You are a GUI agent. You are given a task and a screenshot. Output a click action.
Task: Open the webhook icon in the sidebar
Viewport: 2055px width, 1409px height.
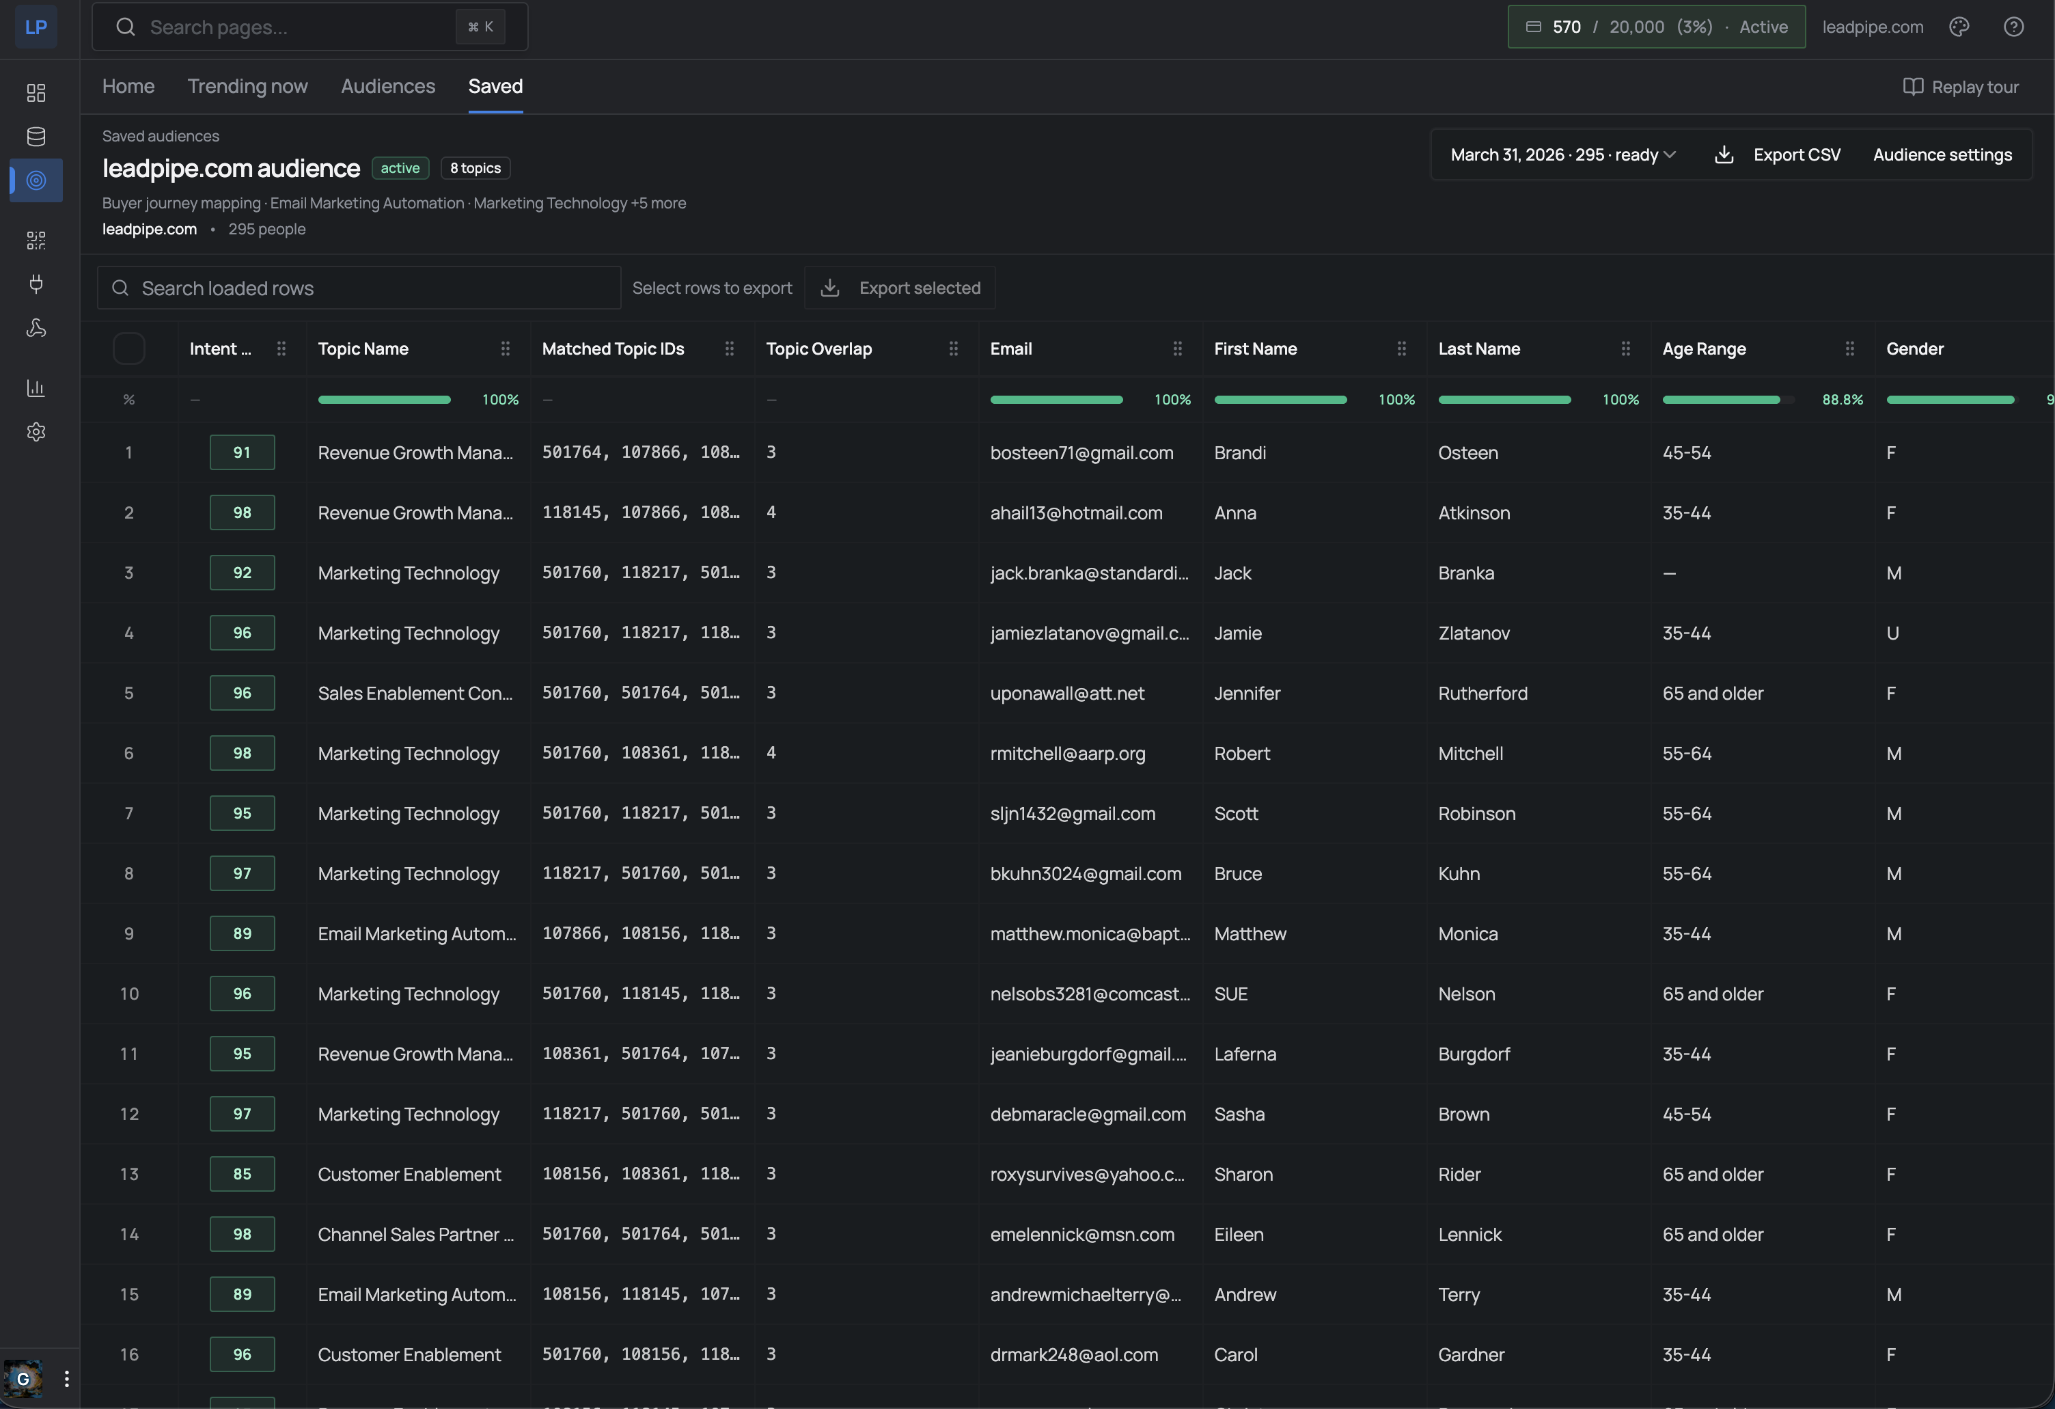[x=36, y=328]
